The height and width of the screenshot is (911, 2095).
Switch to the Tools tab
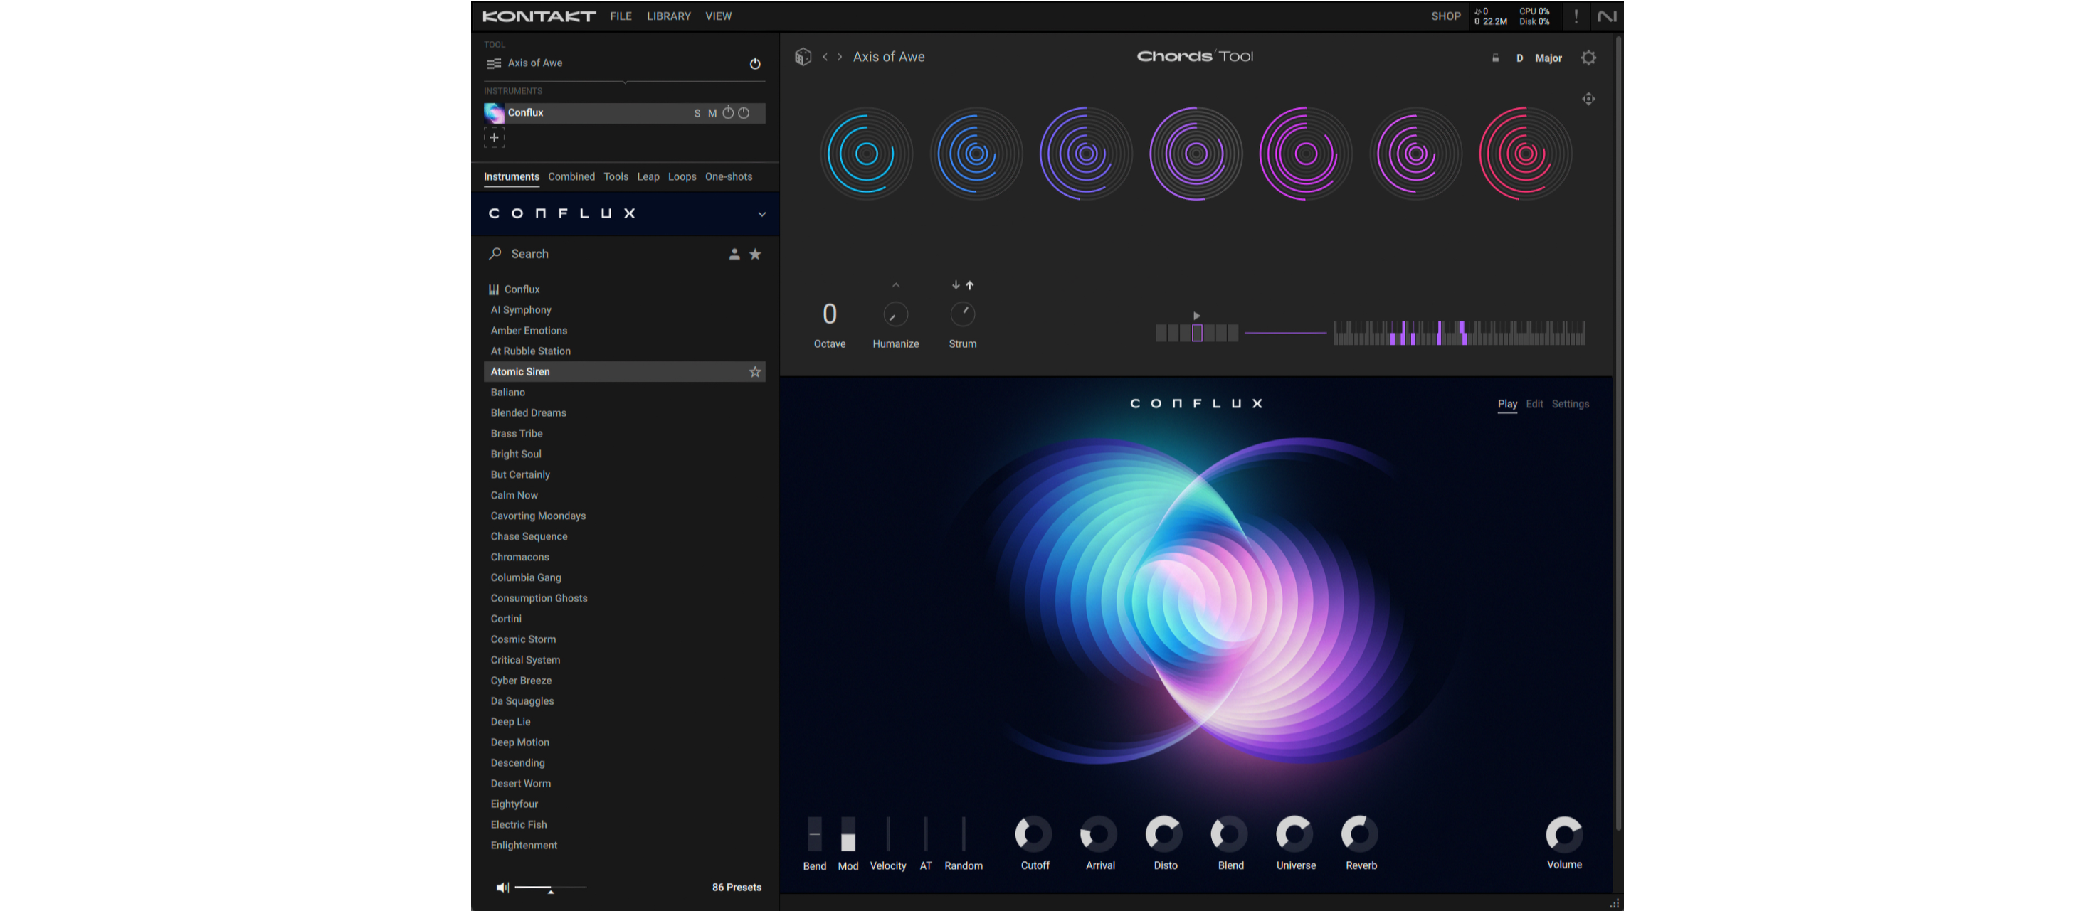click(616, 176)
